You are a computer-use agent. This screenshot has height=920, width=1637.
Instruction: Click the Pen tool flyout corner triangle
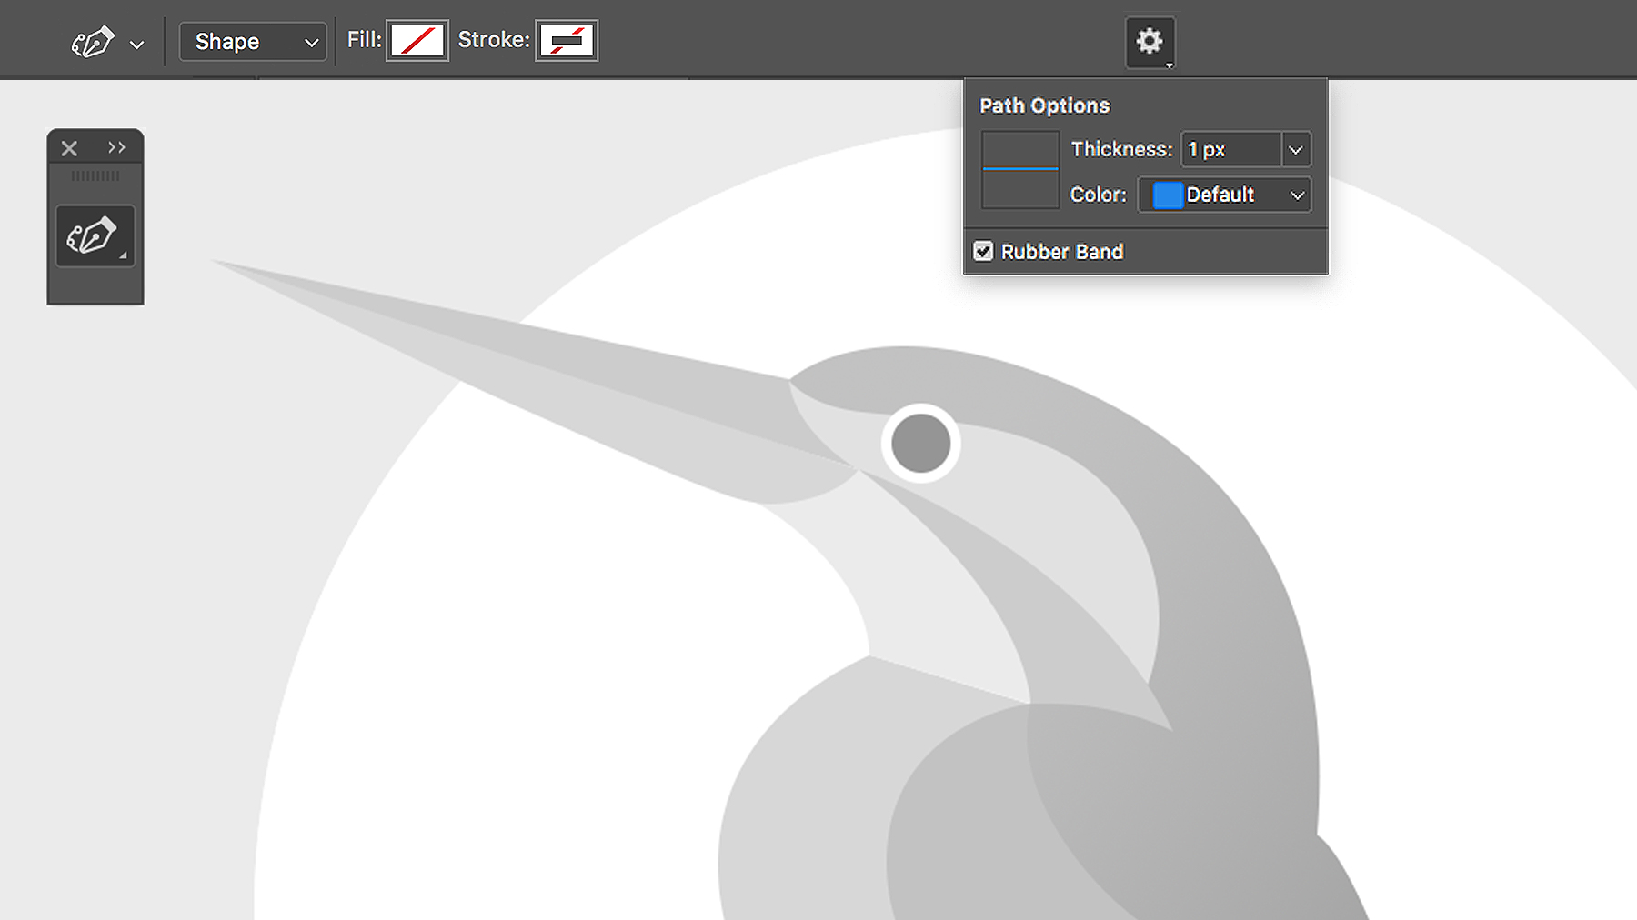point(125,255)
